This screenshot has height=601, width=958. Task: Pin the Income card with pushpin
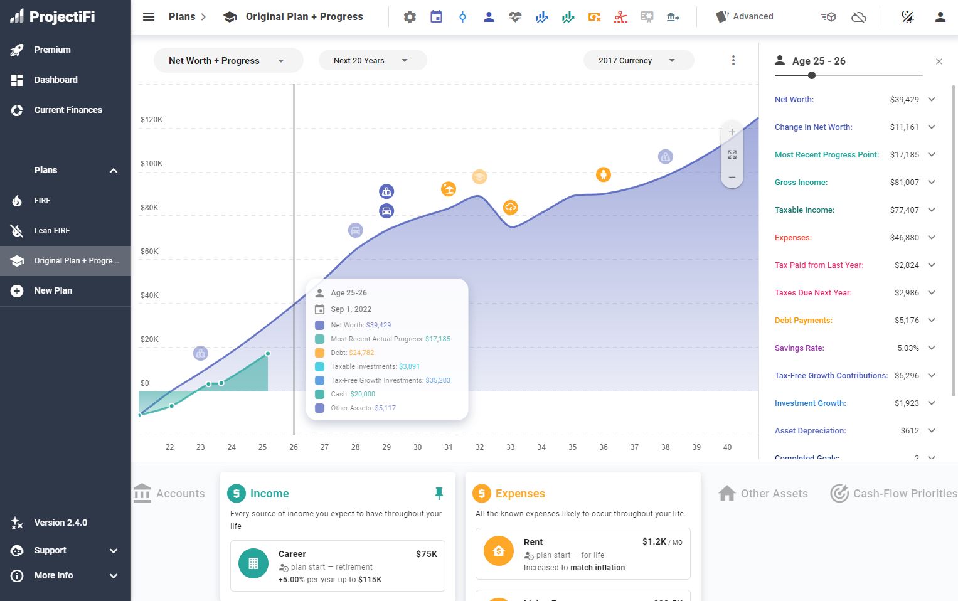pyautogui.click(x=439, y=494)
